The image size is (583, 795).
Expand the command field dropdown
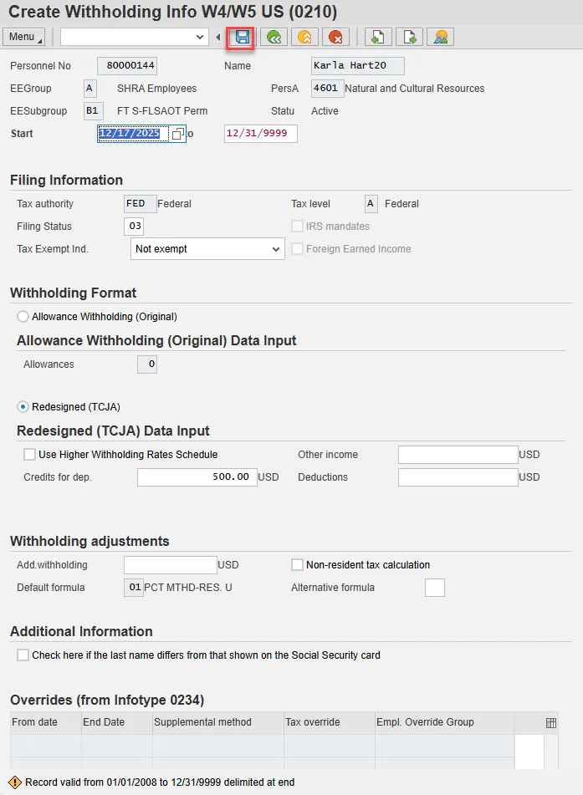(200, 37)
